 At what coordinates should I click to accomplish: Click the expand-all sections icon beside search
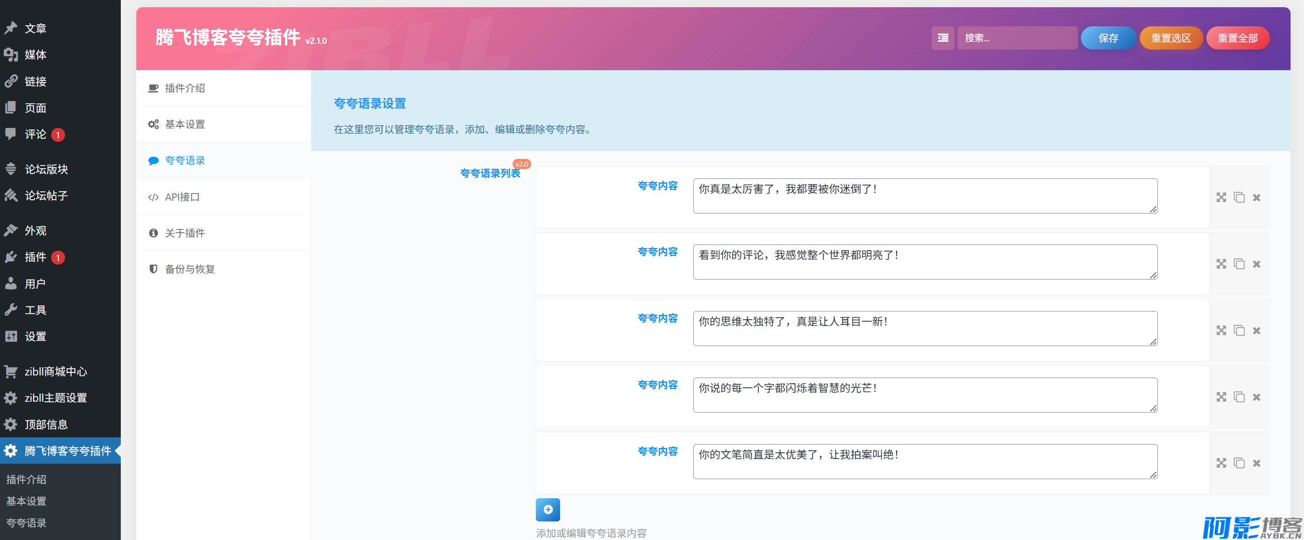click(943, 38)
